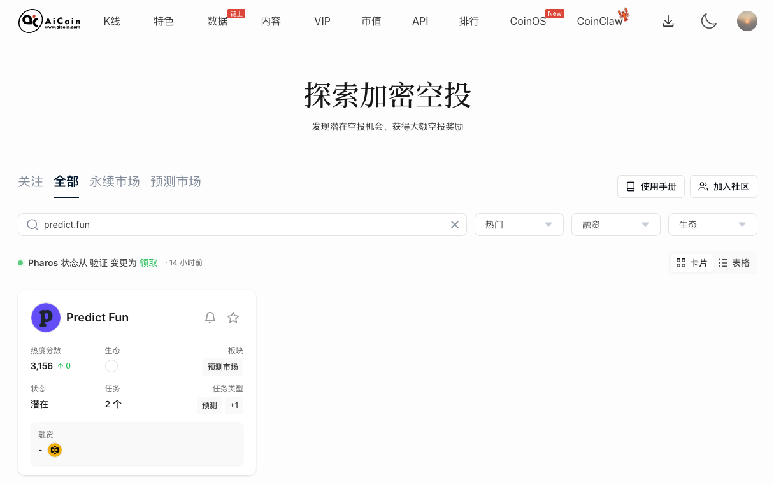
Task: Open the 生态 ecosystem dropdown
Action: pyautogui.click(x=712, y=225)
